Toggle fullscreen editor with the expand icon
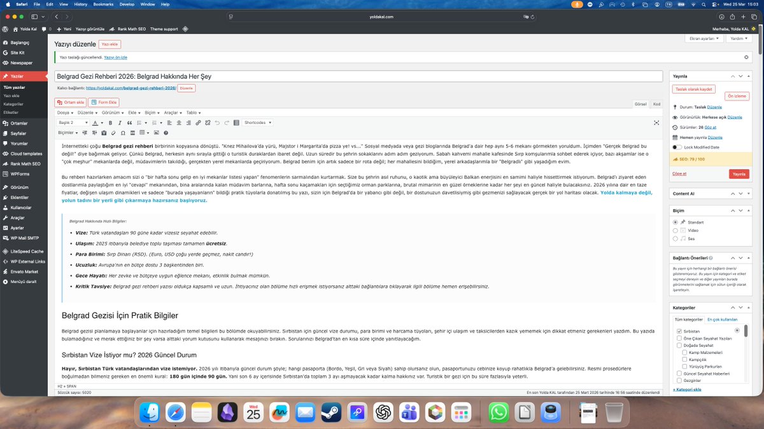 pos(656,123)
